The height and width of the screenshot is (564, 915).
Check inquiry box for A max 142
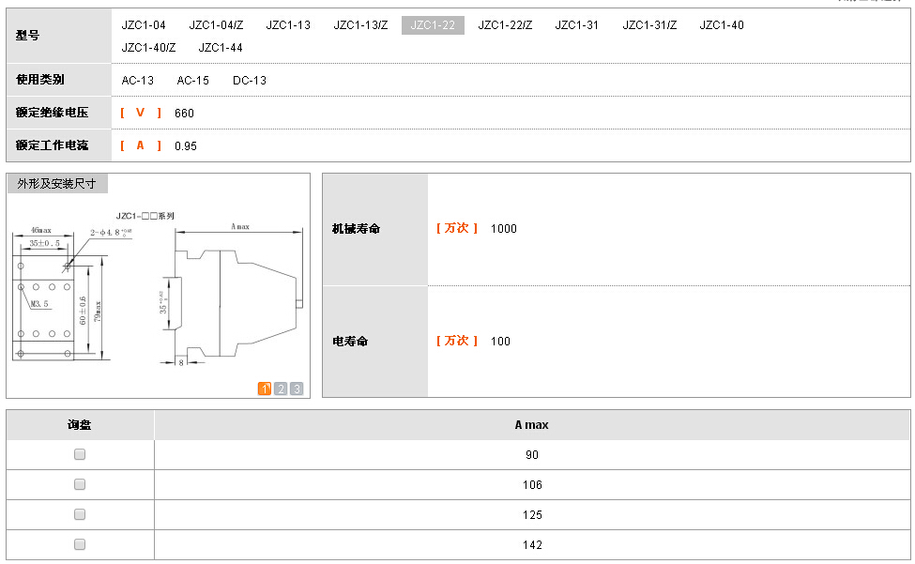80,544
